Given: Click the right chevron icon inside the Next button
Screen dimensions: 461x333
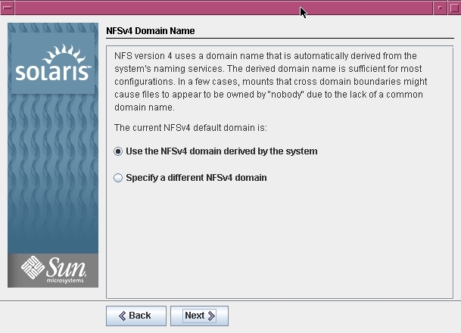Looking at the screenshot, I should click(211, 316).
